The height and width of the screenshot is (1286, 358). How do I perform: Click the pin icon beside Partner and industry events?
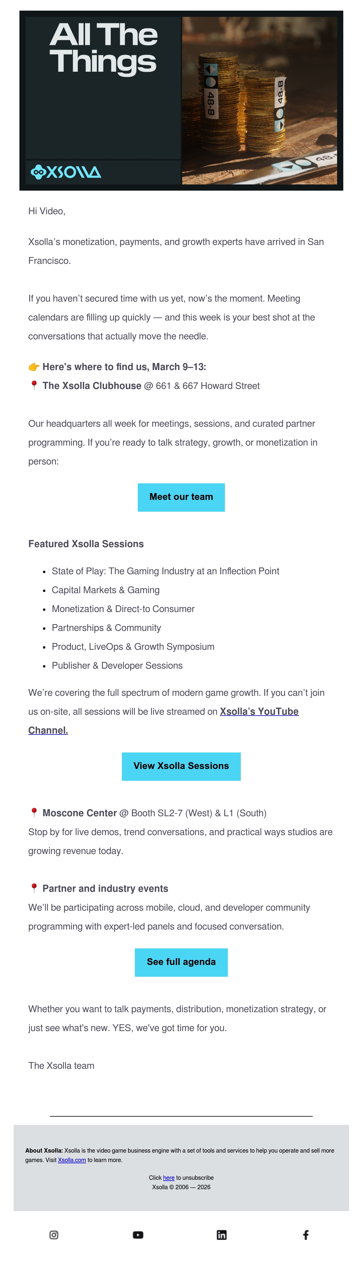34,888
